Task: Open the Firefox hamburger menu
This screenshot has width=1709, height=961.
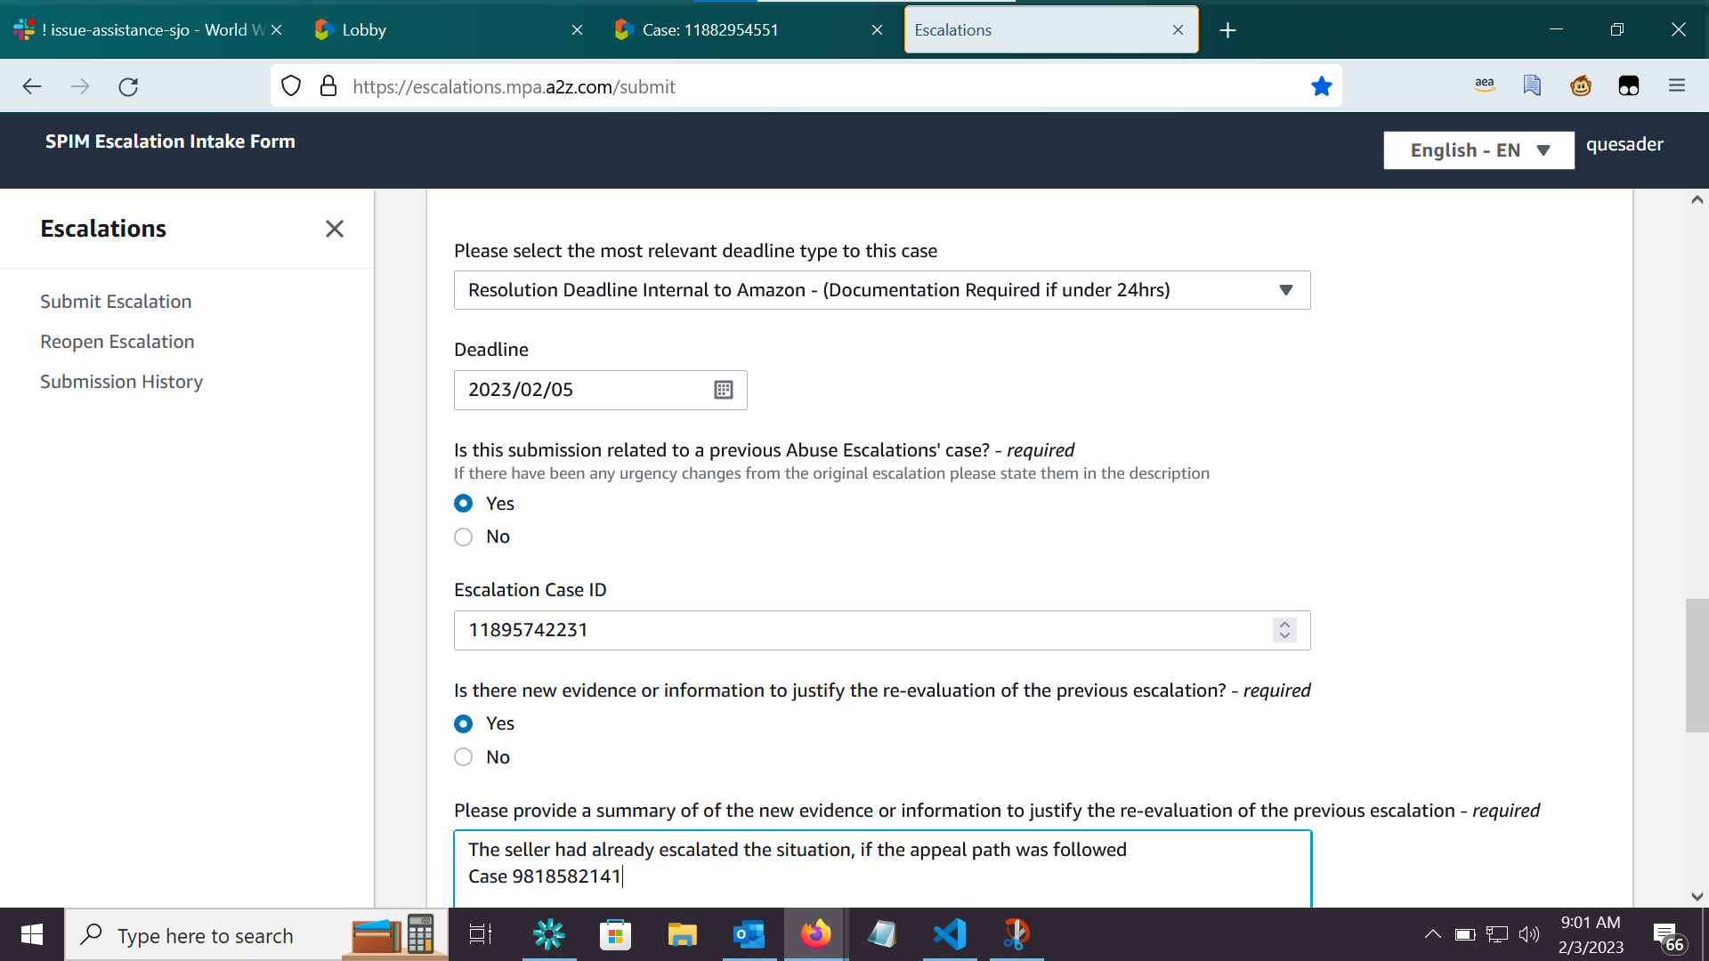Action: point(1676,86)
